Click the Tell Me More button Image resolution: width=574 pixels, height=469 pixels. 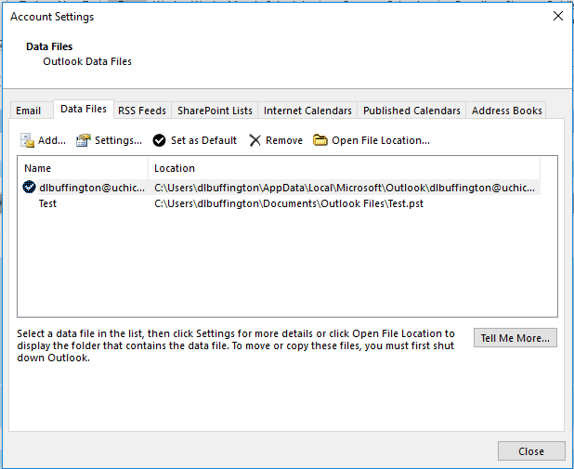click(515, 337)
